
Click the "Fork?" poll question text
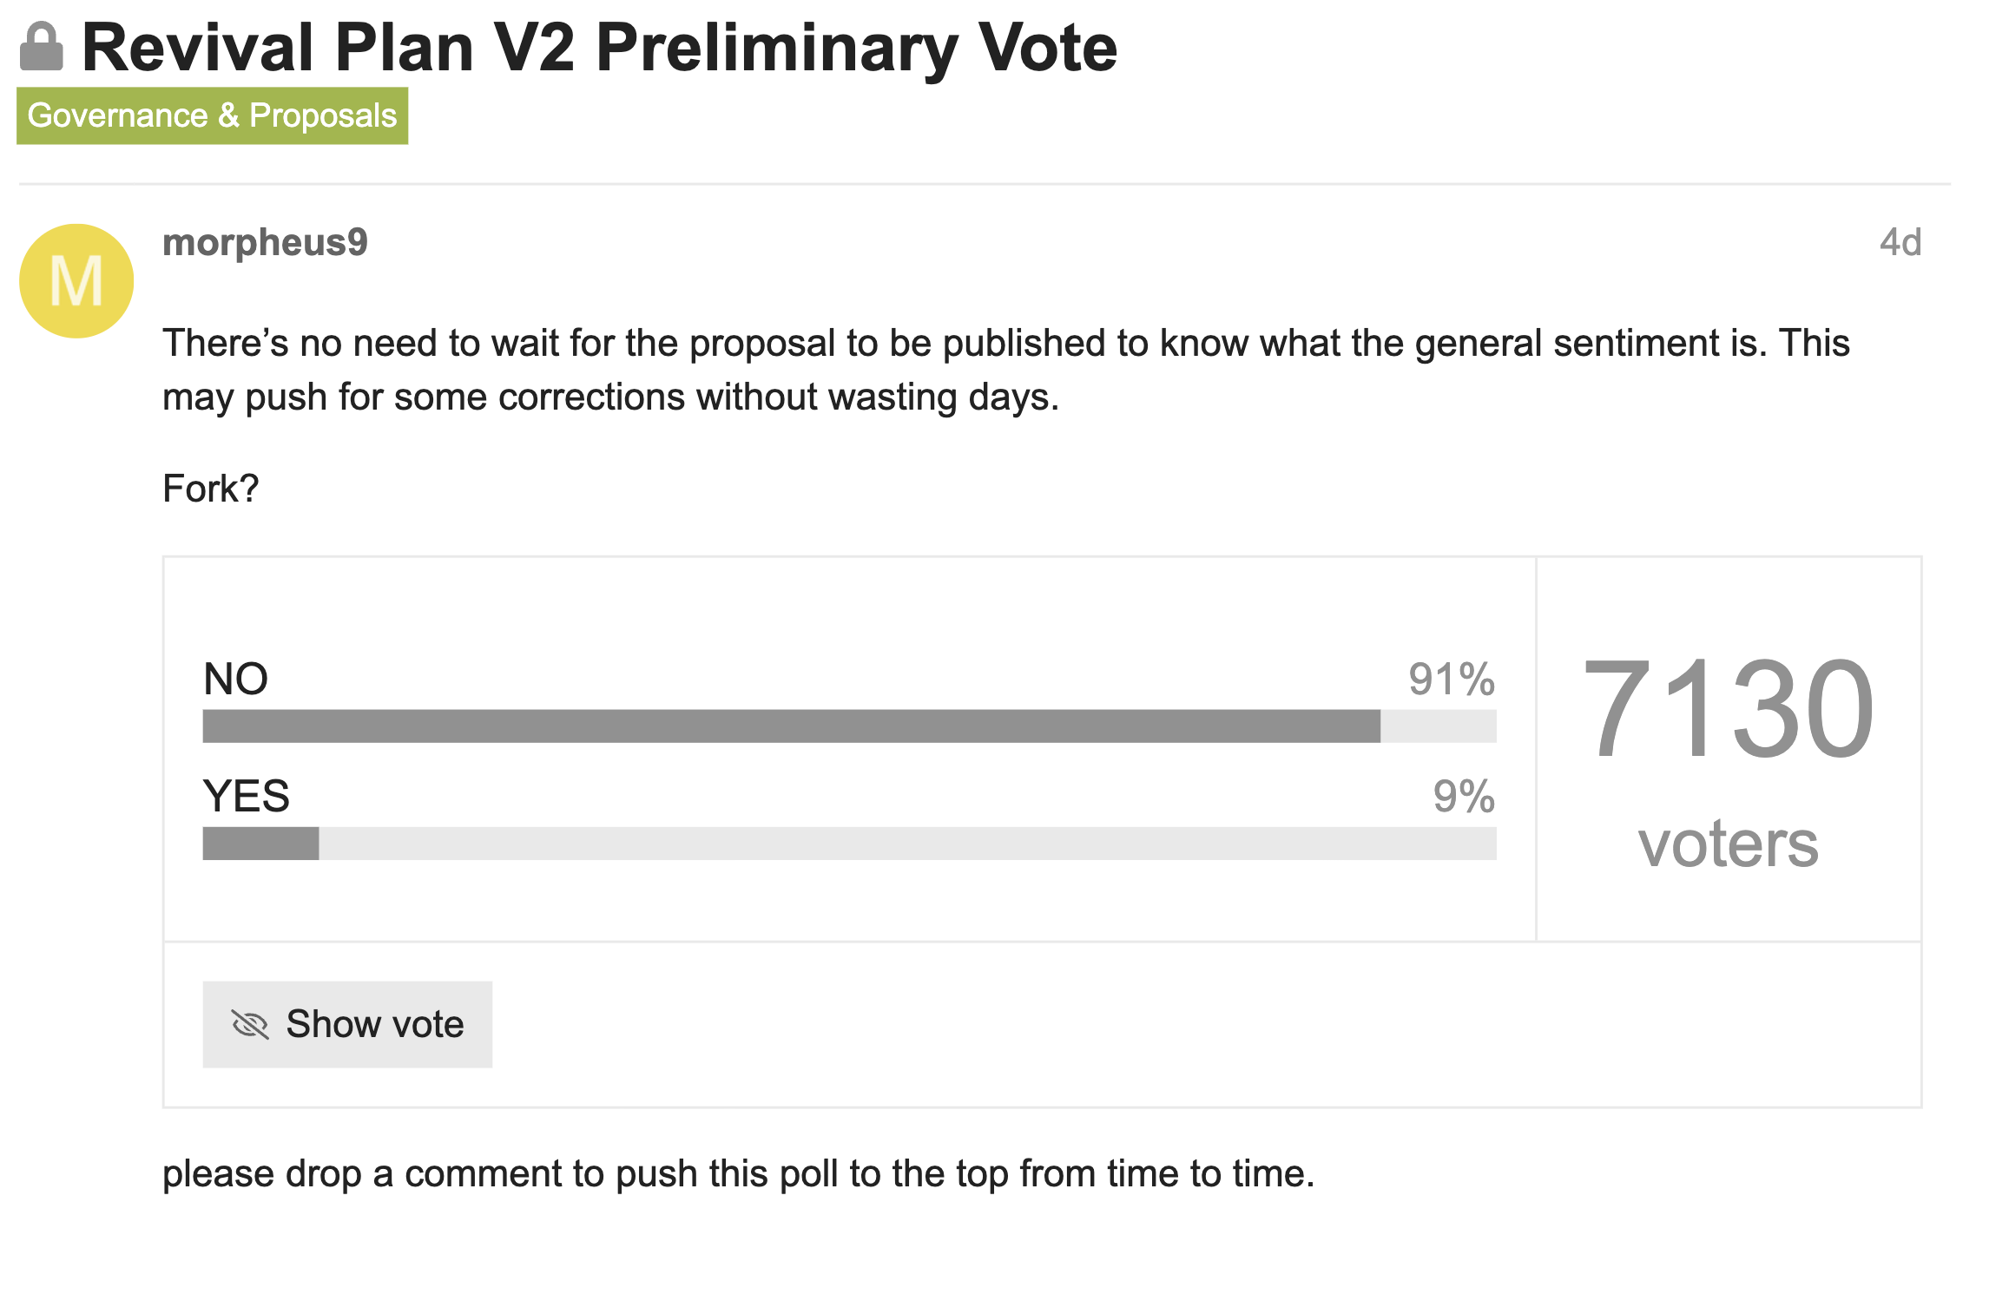[x=211, y=489]
